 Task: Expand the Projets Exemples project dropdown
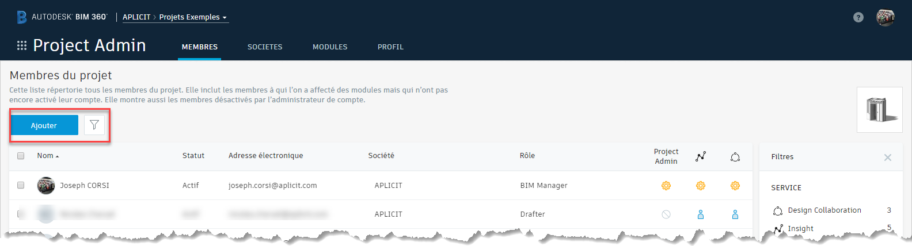click(x=193, y=17)
